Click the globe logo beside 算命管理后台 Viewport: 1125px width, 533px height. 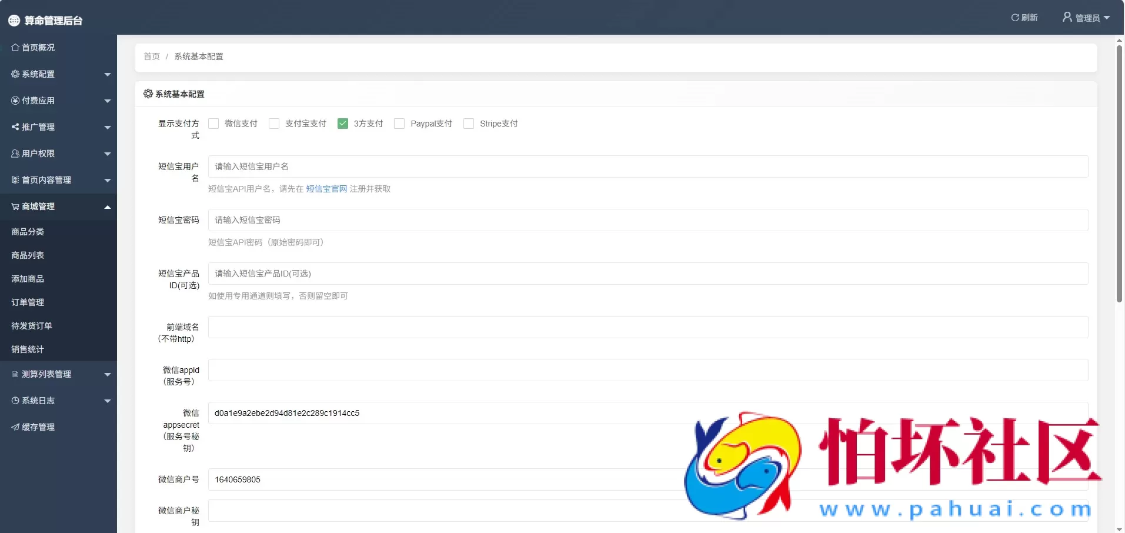14,21
